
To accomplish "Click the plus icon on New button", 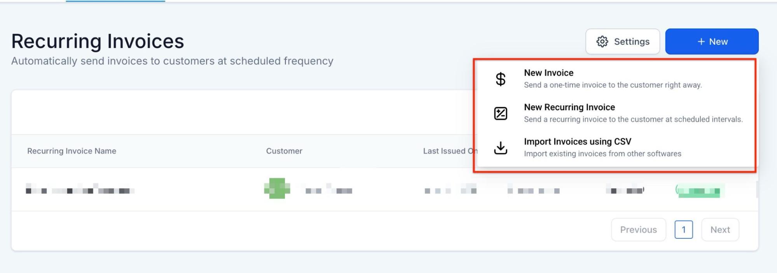I will tap(701, 42).
